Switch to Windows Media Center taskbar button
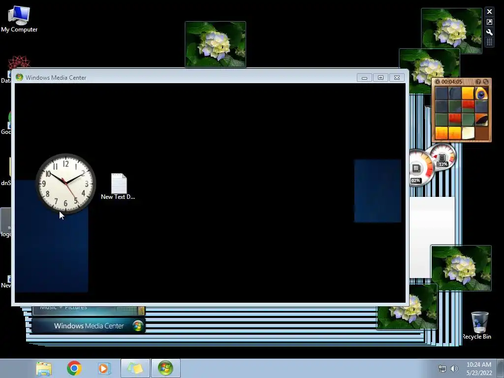The image size is (504, 378). tap(165, 368)
